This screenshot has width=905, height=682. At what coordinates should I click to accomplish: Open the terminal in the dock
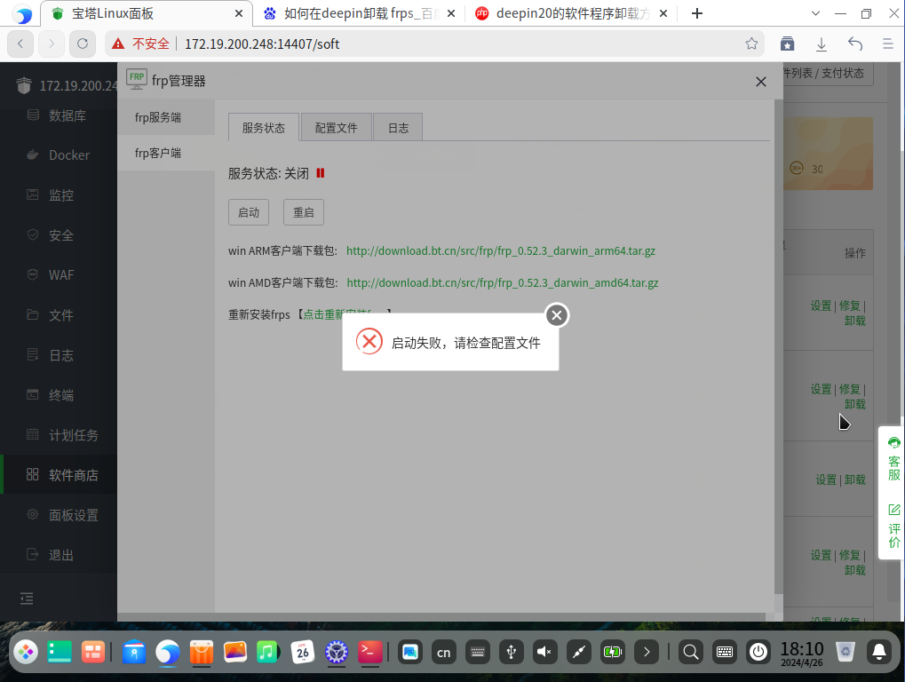(370, 652)
